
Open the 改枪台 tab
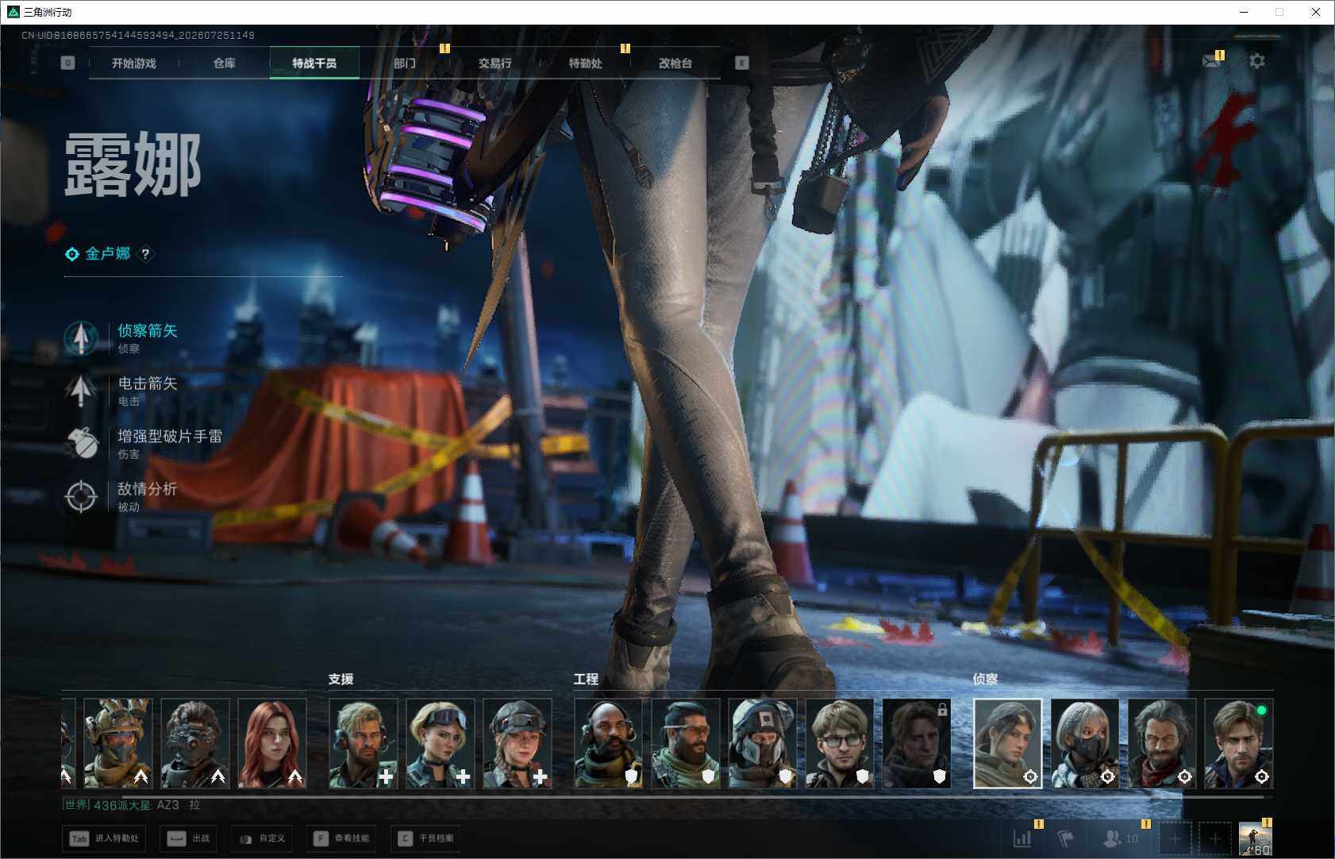pos(675,63)
